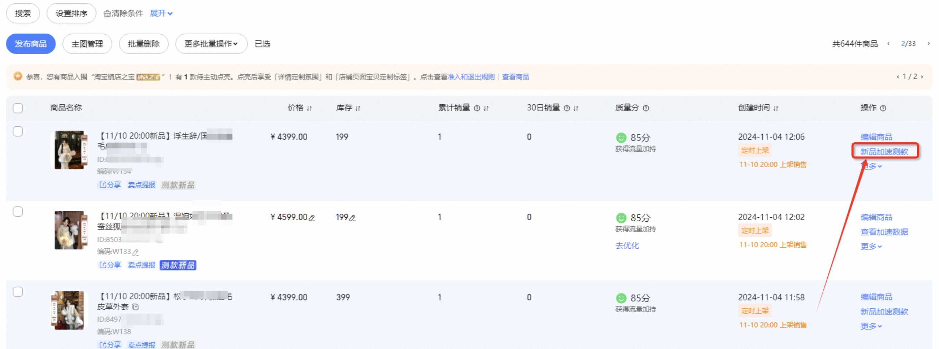Screen dimensions: 939x349
Task: Click 定时上架 tag on 11:58 row
Action: pyautogui.click(x=755, y=311)
